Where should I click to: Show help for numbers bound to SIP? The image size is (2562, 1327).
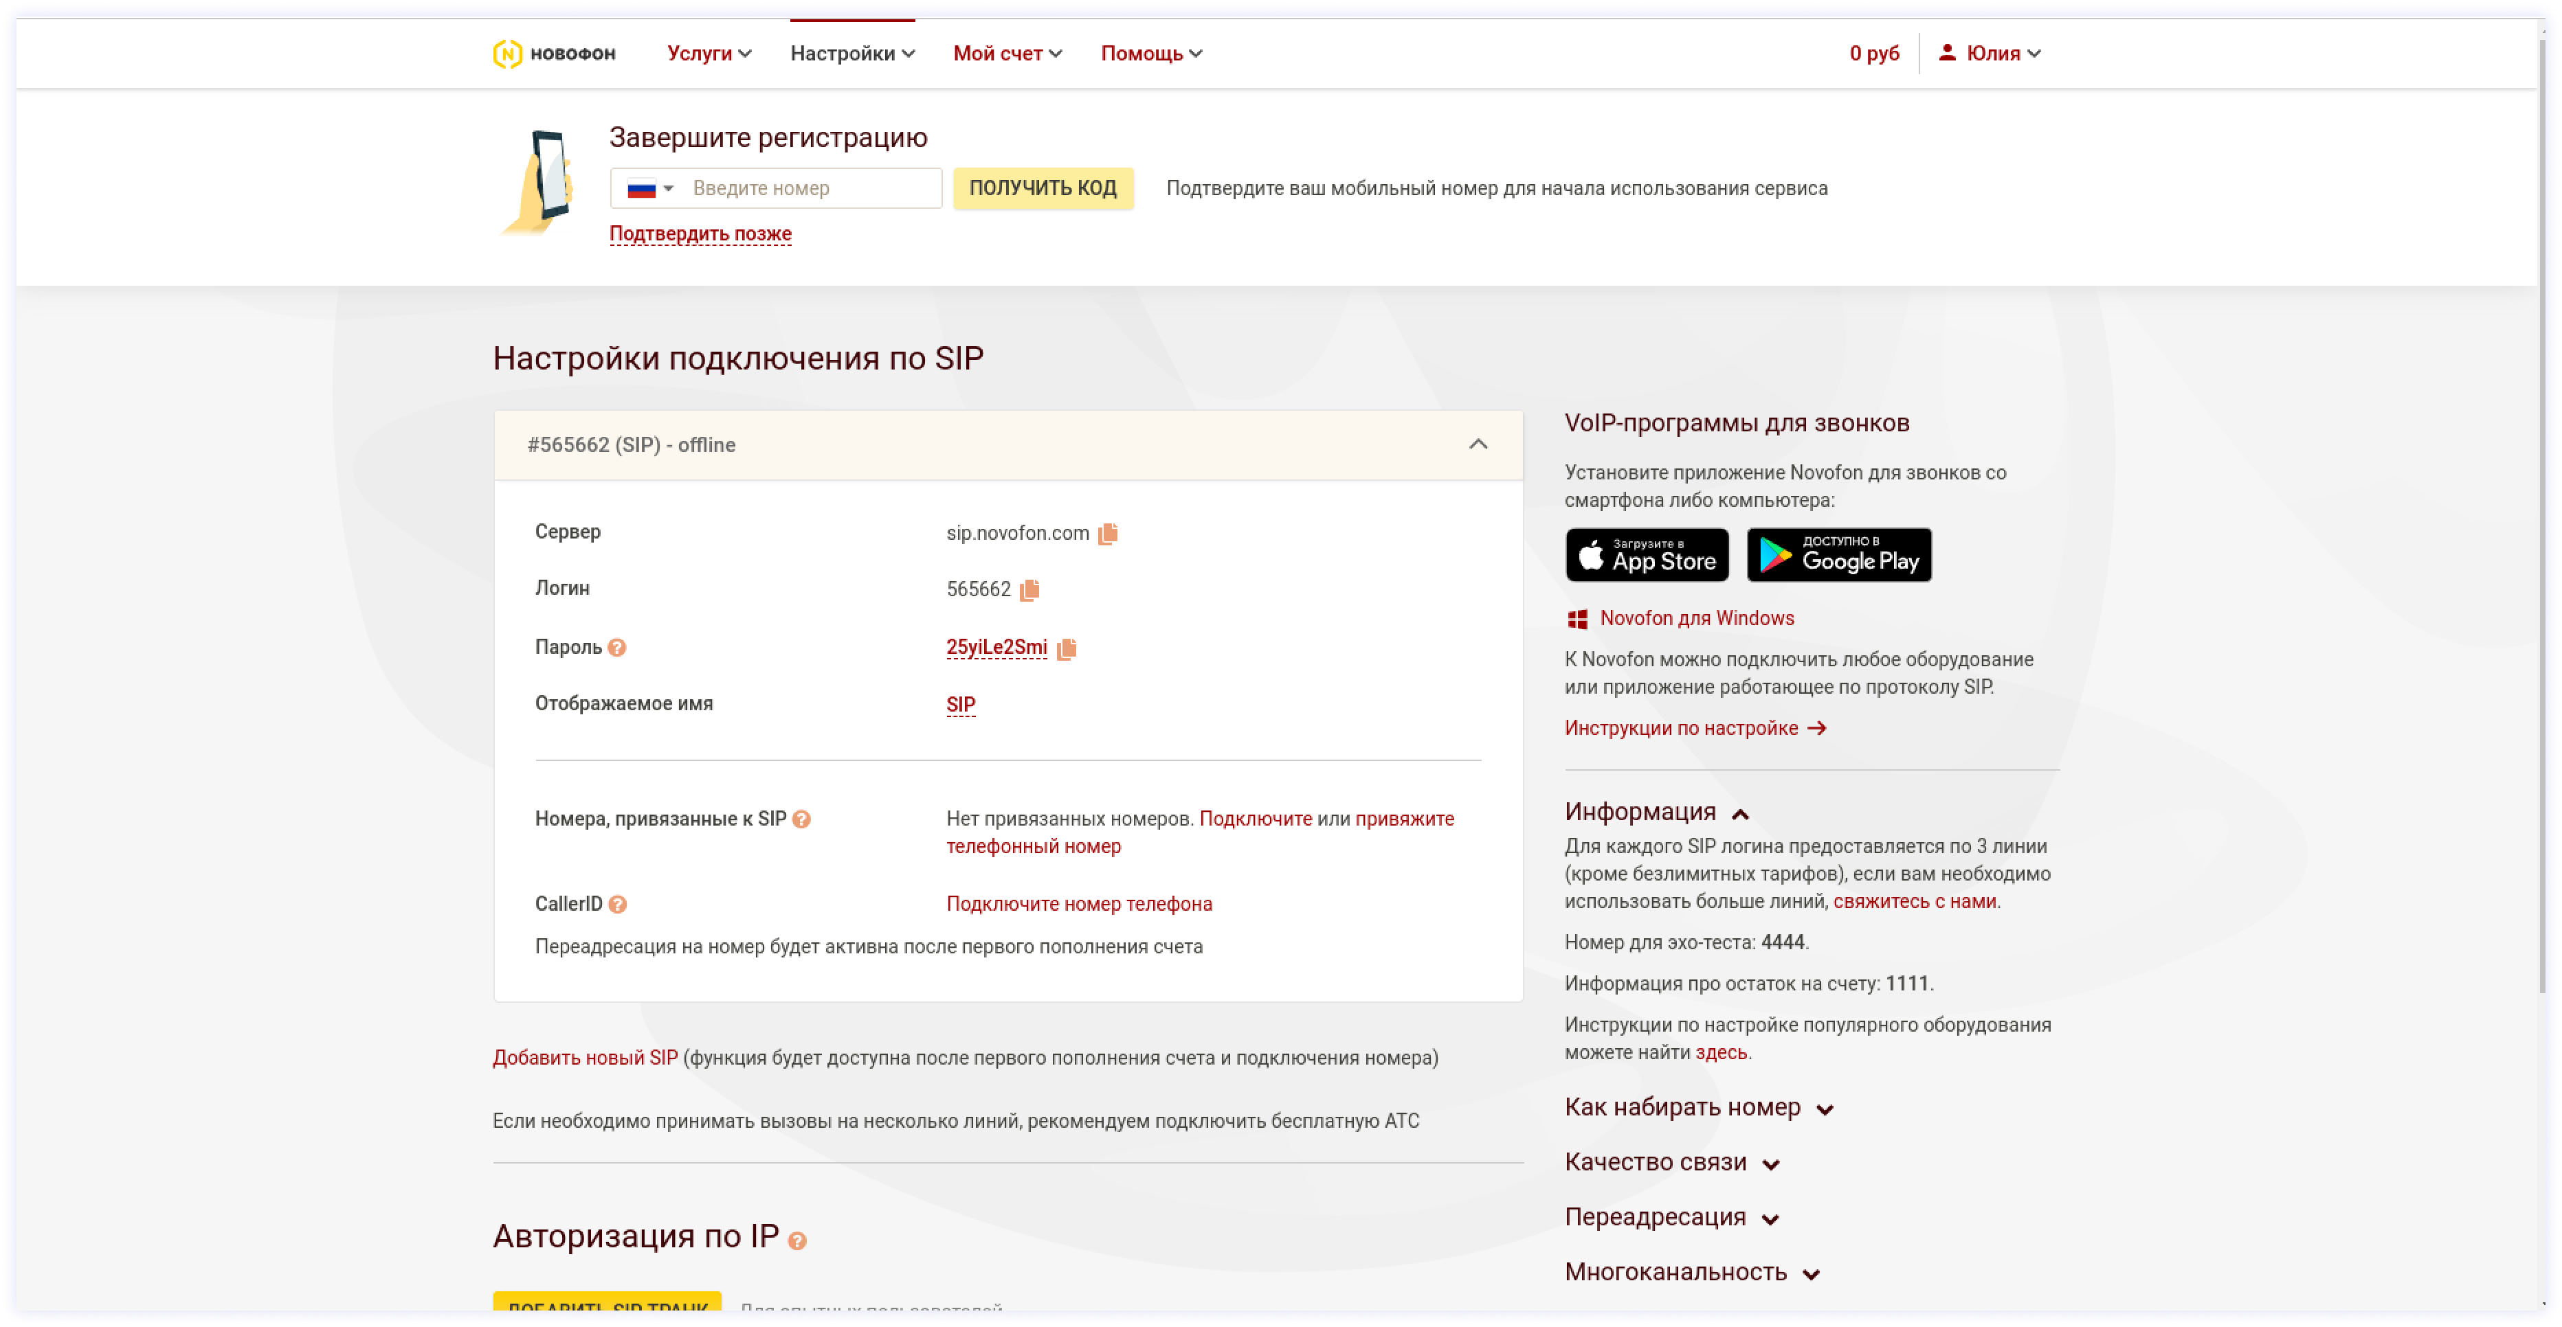[801, 820]
